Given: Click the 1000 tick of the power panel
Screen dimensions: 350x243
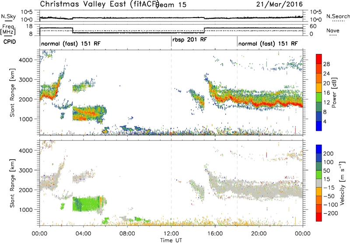Looking at the screenshot, I should click(x=25, y=119).
